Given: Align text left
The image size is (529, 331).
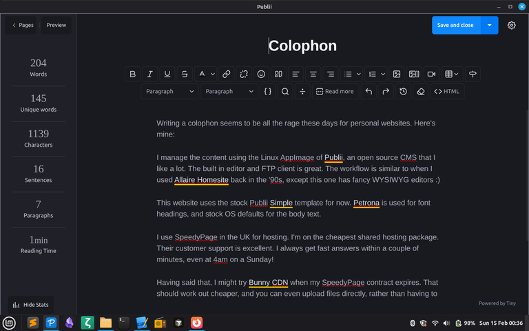Looking at the screenshot, I should click(296, 74).
